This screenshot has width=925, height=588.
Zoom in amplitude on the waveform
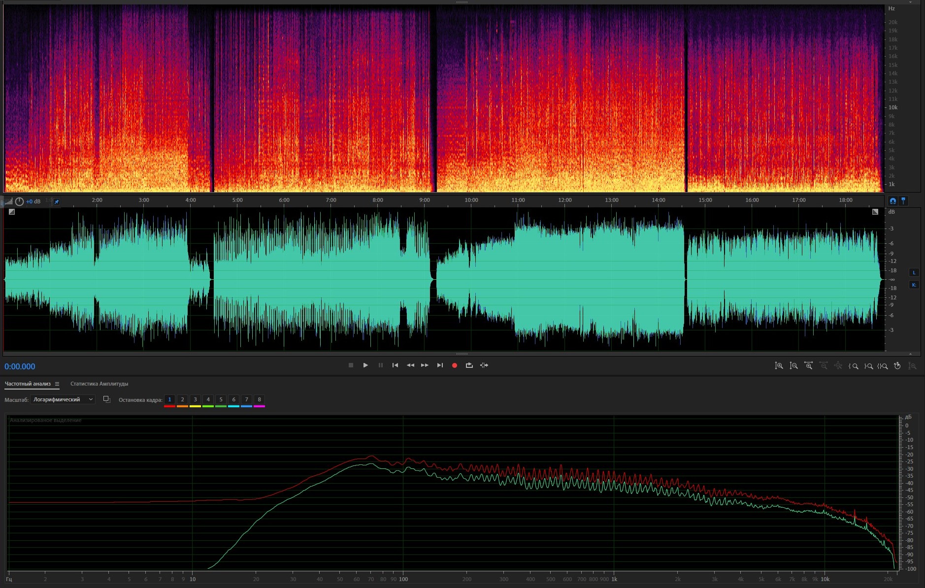point(779,366)
